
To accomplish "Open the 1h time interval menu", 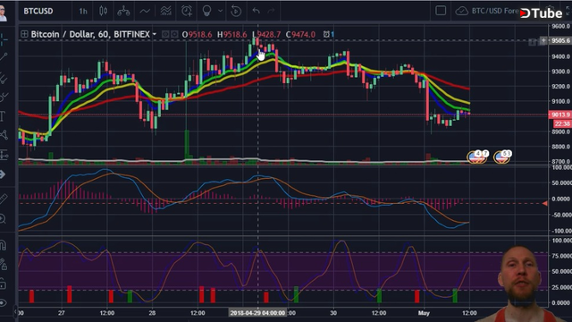I will pyautogui.click(x=83, y=12).
